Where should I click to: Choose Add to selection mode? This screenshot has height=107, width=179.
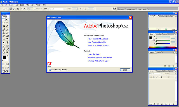pos(13,9)
